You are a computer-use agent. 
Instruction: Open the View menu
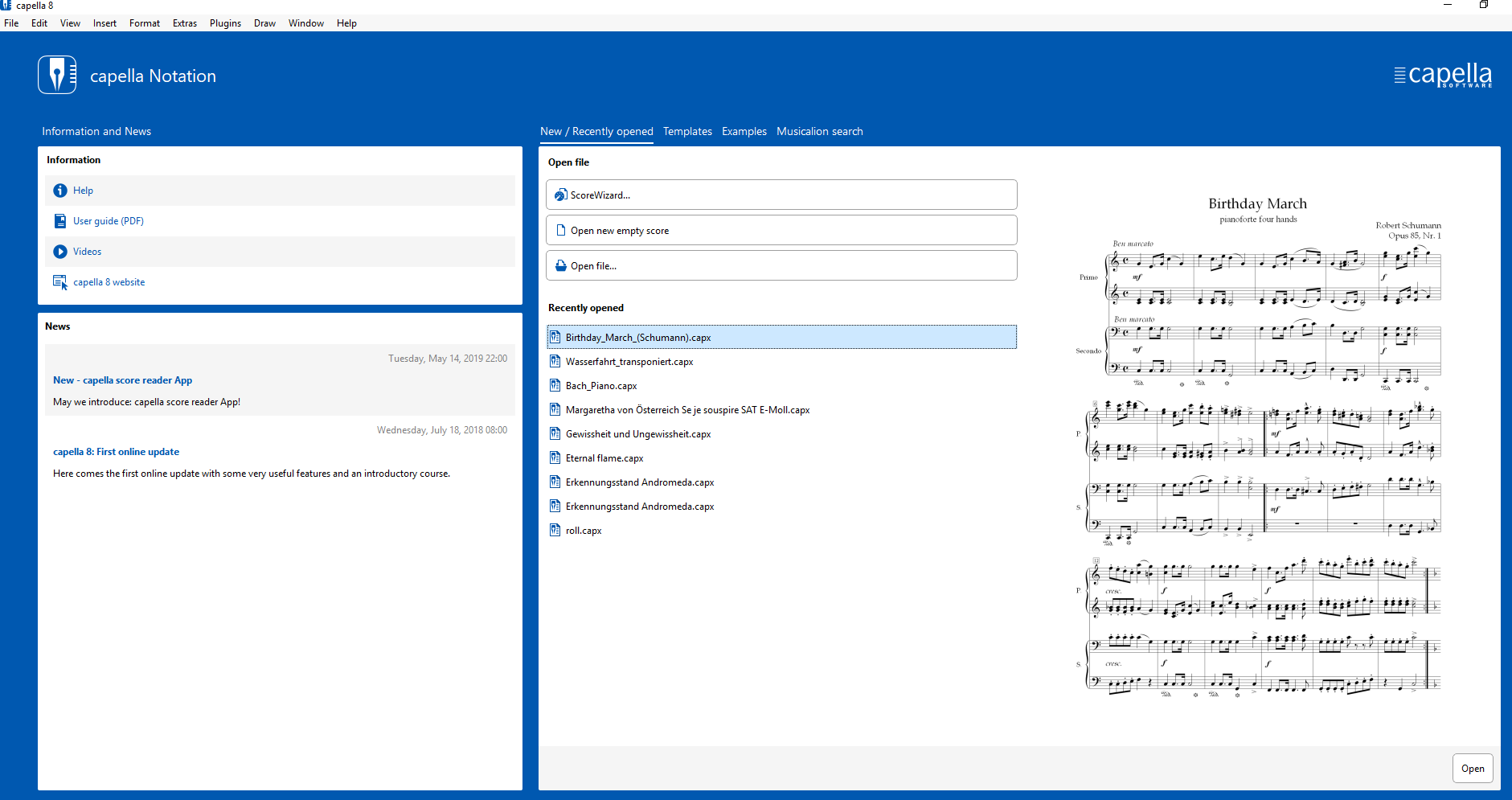click(70, 23)
